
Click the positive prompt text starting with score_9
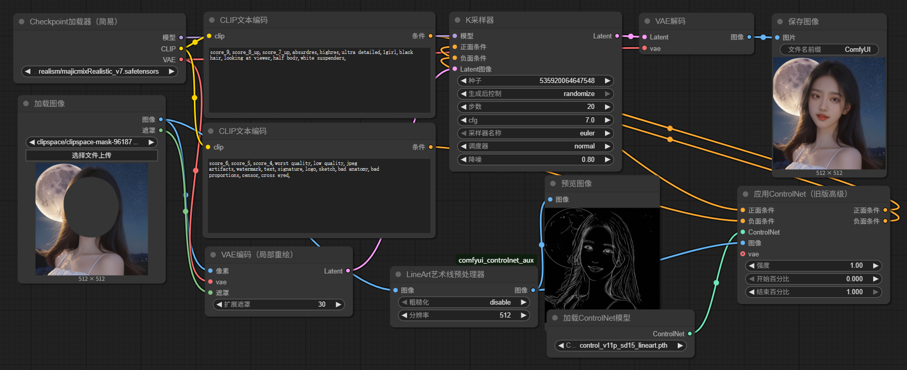click(x=320, y=80)
